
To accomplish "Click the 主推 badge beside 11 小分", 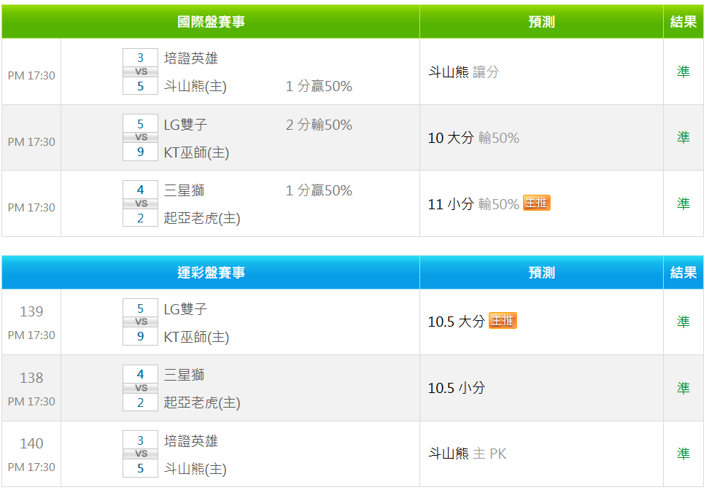I will [536, 203].
